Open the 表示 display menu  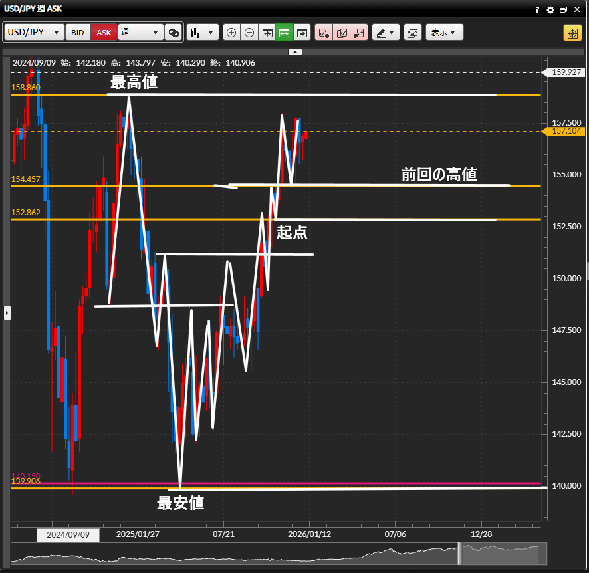[x=443, y=33]
